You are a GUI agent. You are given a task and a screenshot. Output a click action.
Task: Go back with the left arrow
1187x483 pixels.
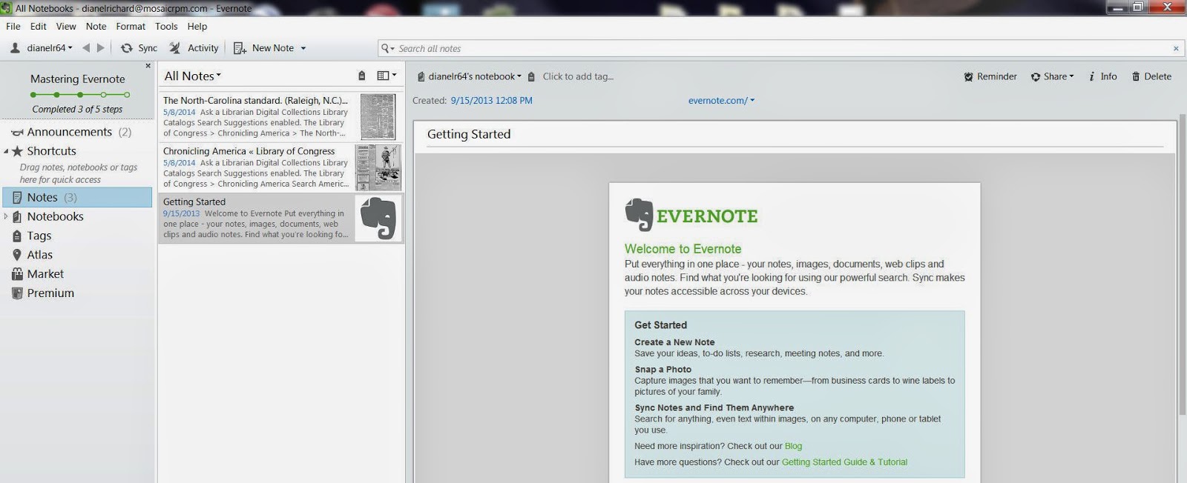(86, 48)
